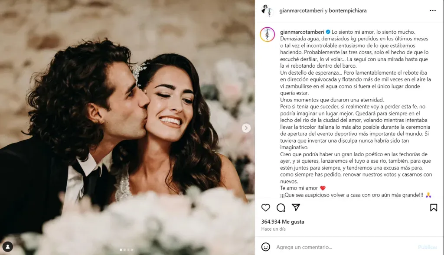Like the post with the heart icon
The width and height of the screenshot is (444, 255).
[266, 208]
